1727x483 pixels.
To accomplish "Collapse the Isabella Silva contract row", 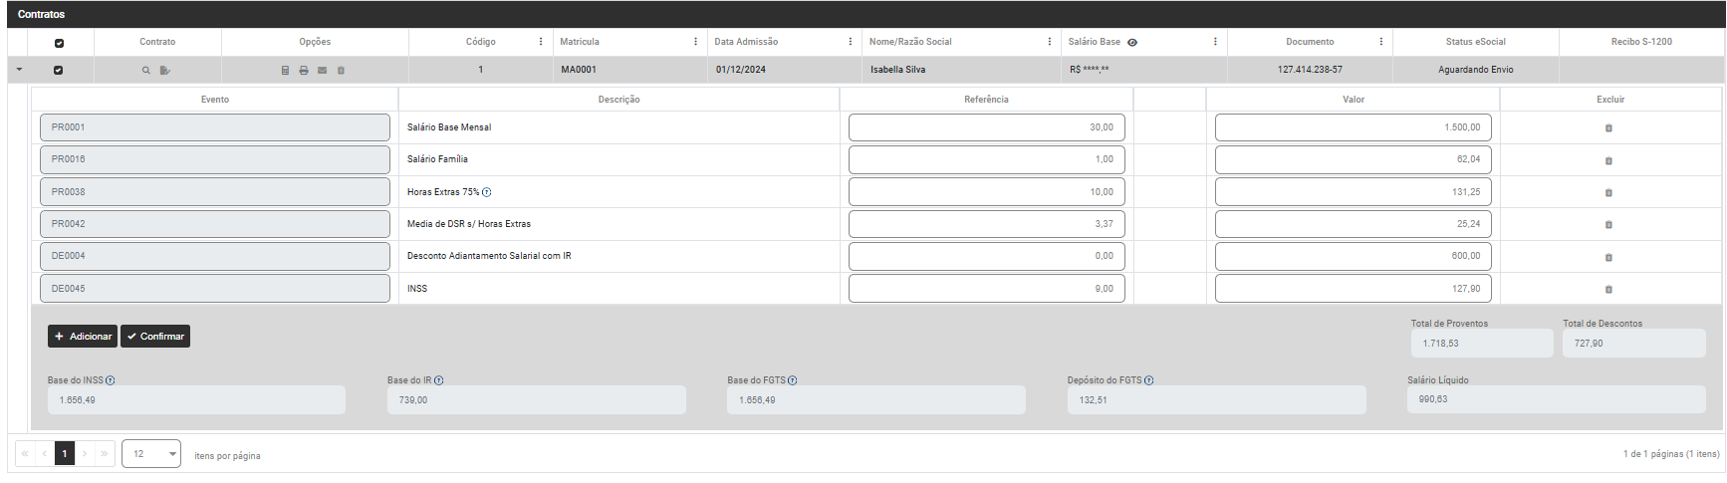I will 19,70.
